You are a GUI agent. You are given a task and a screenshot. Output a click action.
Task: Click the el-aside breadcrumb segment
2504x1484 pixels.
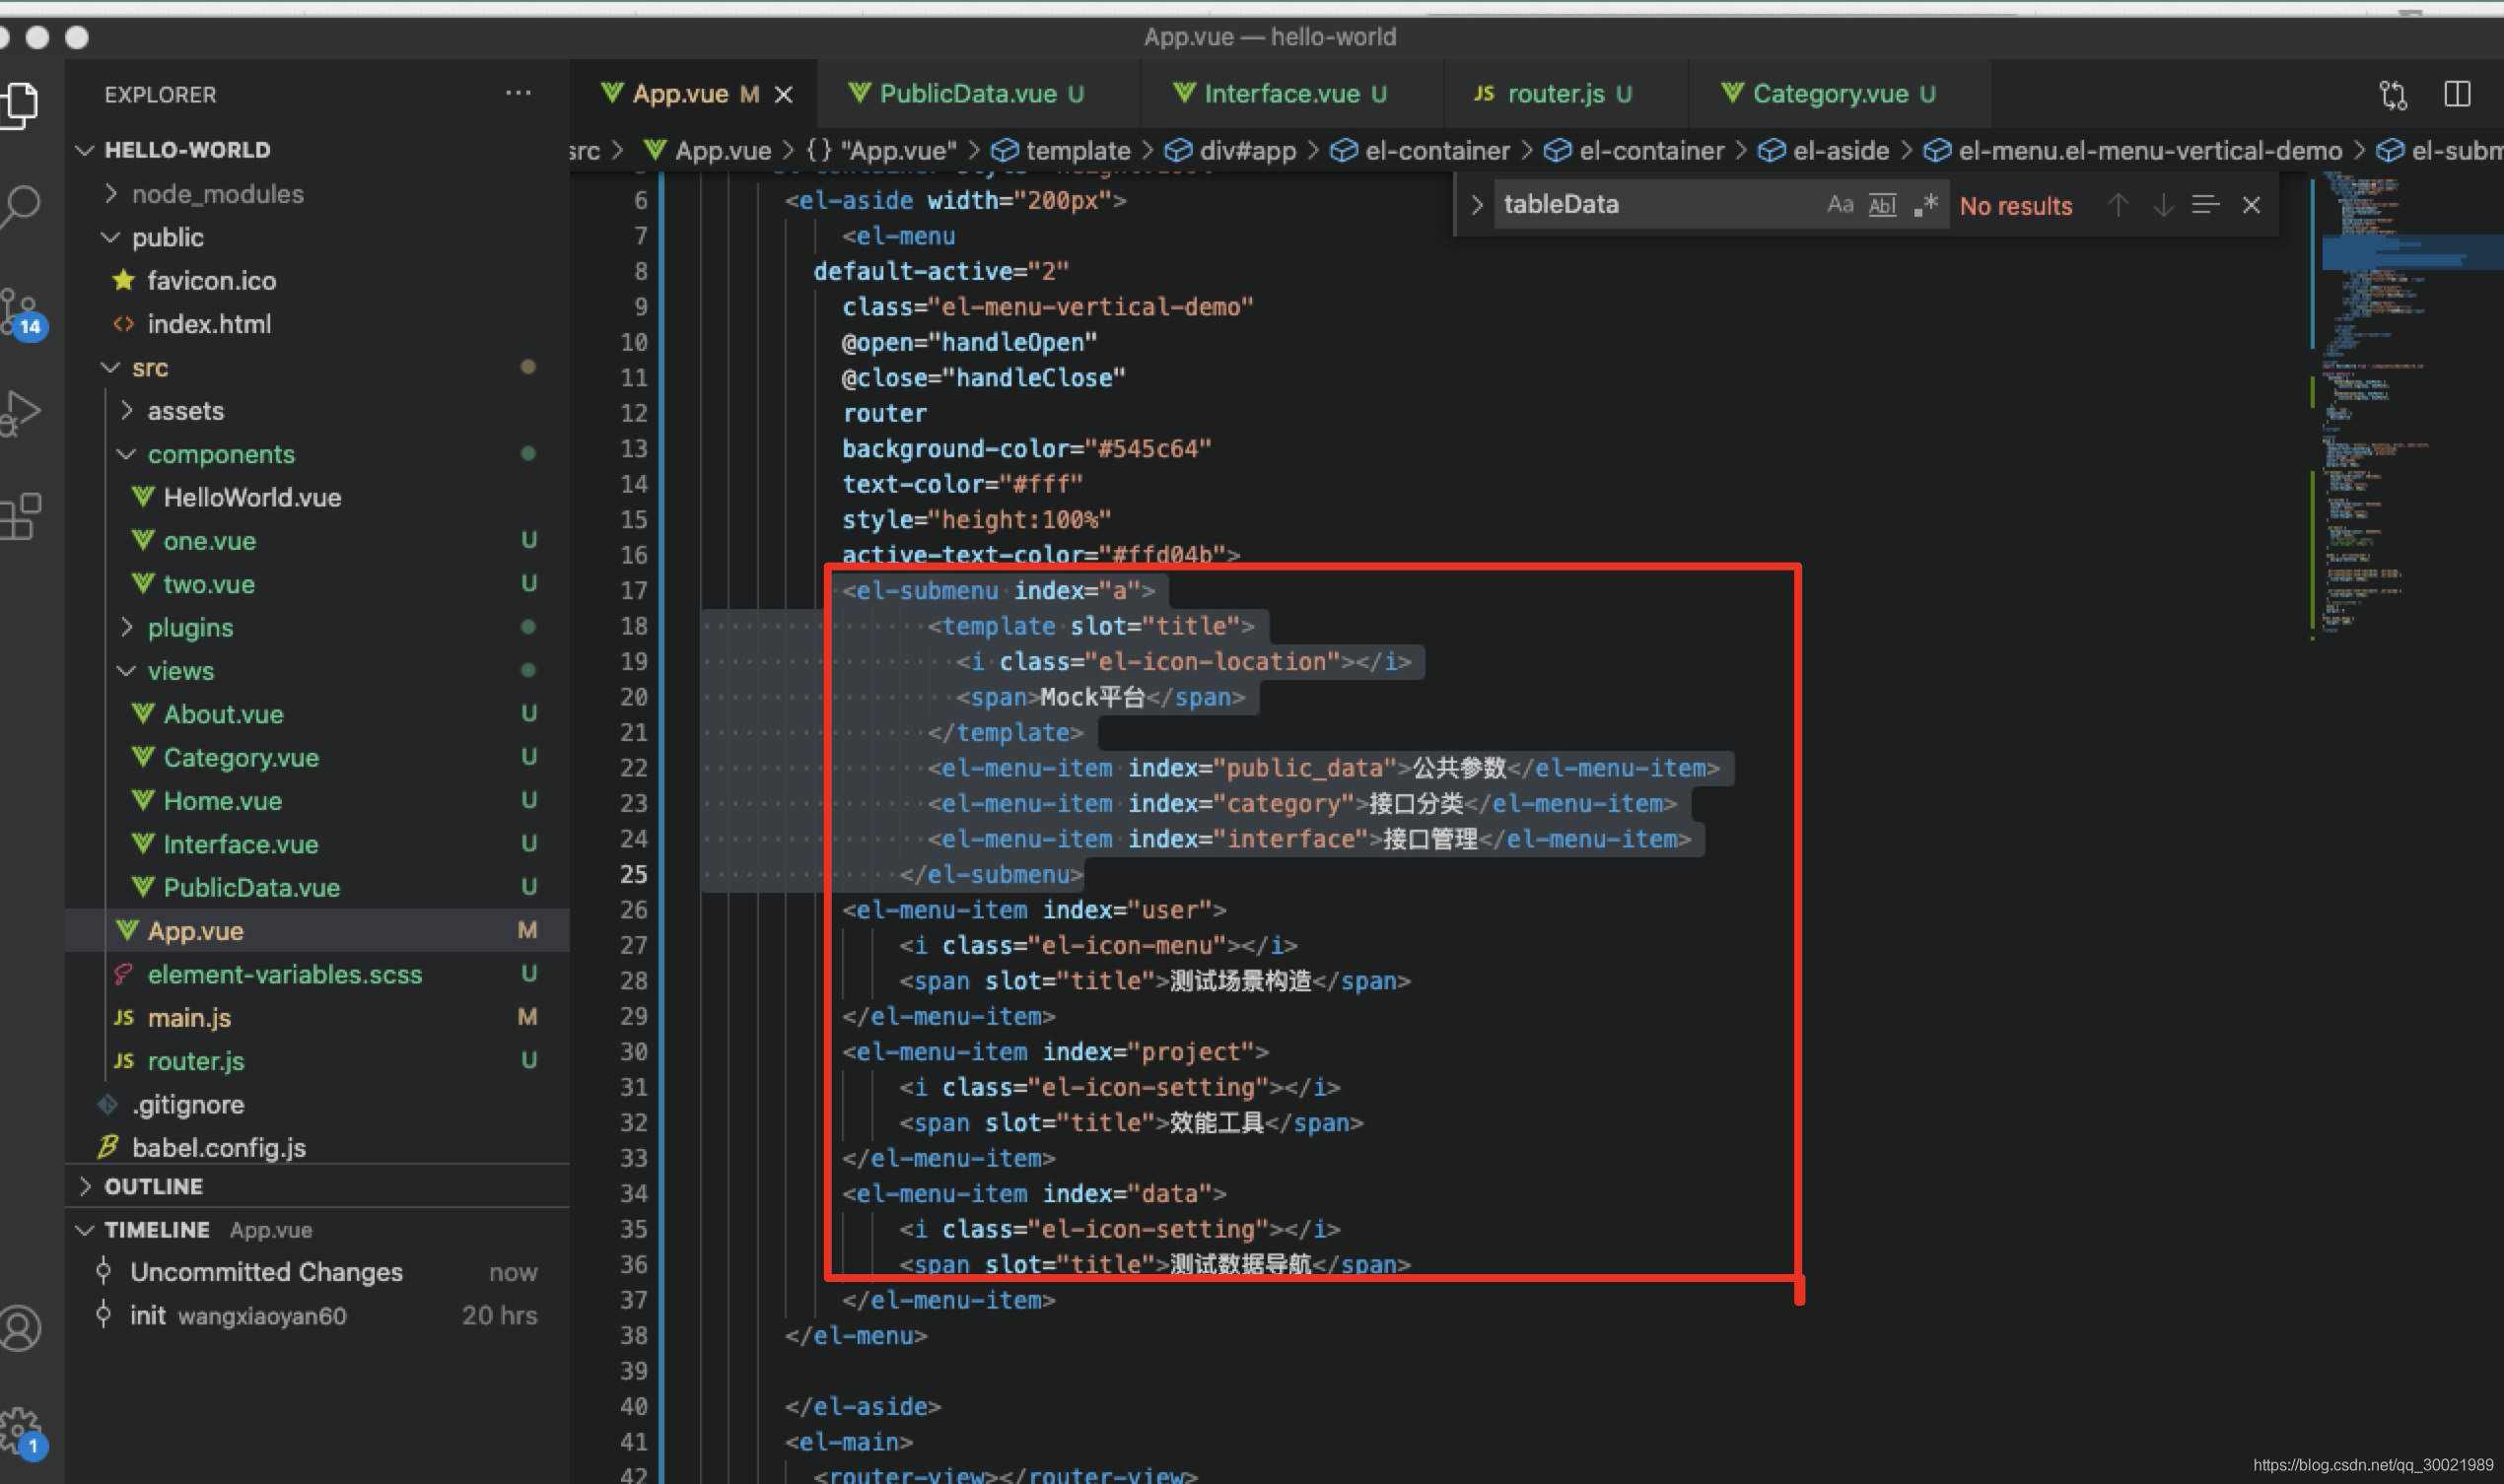coord(1824,151)
